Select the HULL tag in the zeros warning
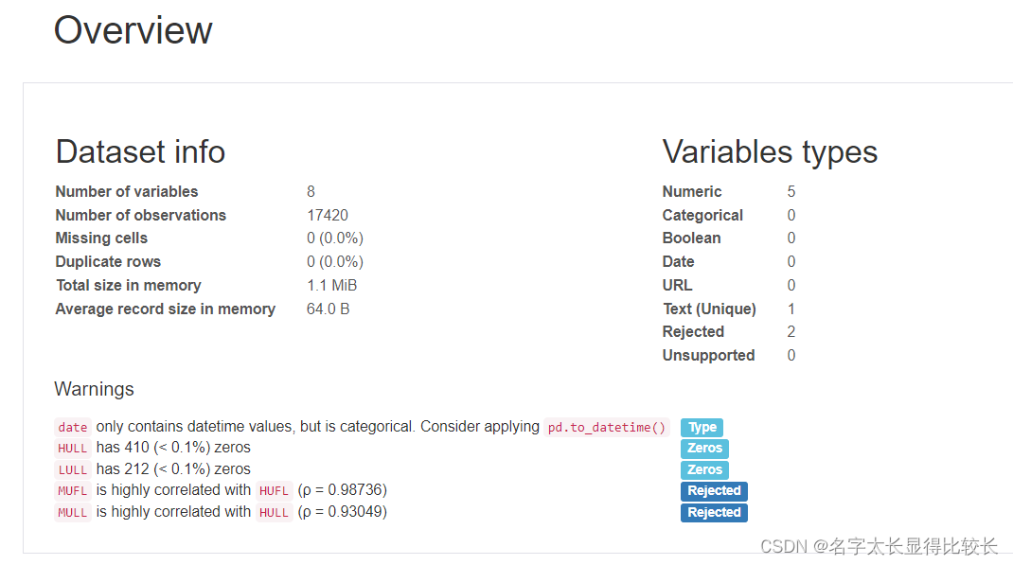1013x565 pixels. [73, 449]
